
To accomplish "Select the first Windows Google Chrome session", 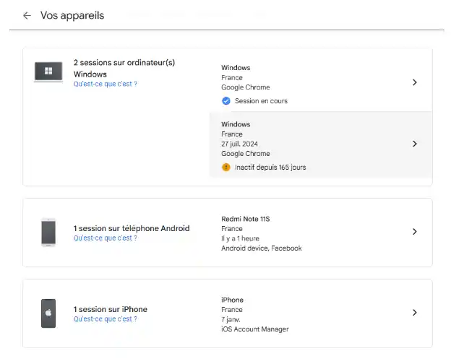I will (321, 83).
